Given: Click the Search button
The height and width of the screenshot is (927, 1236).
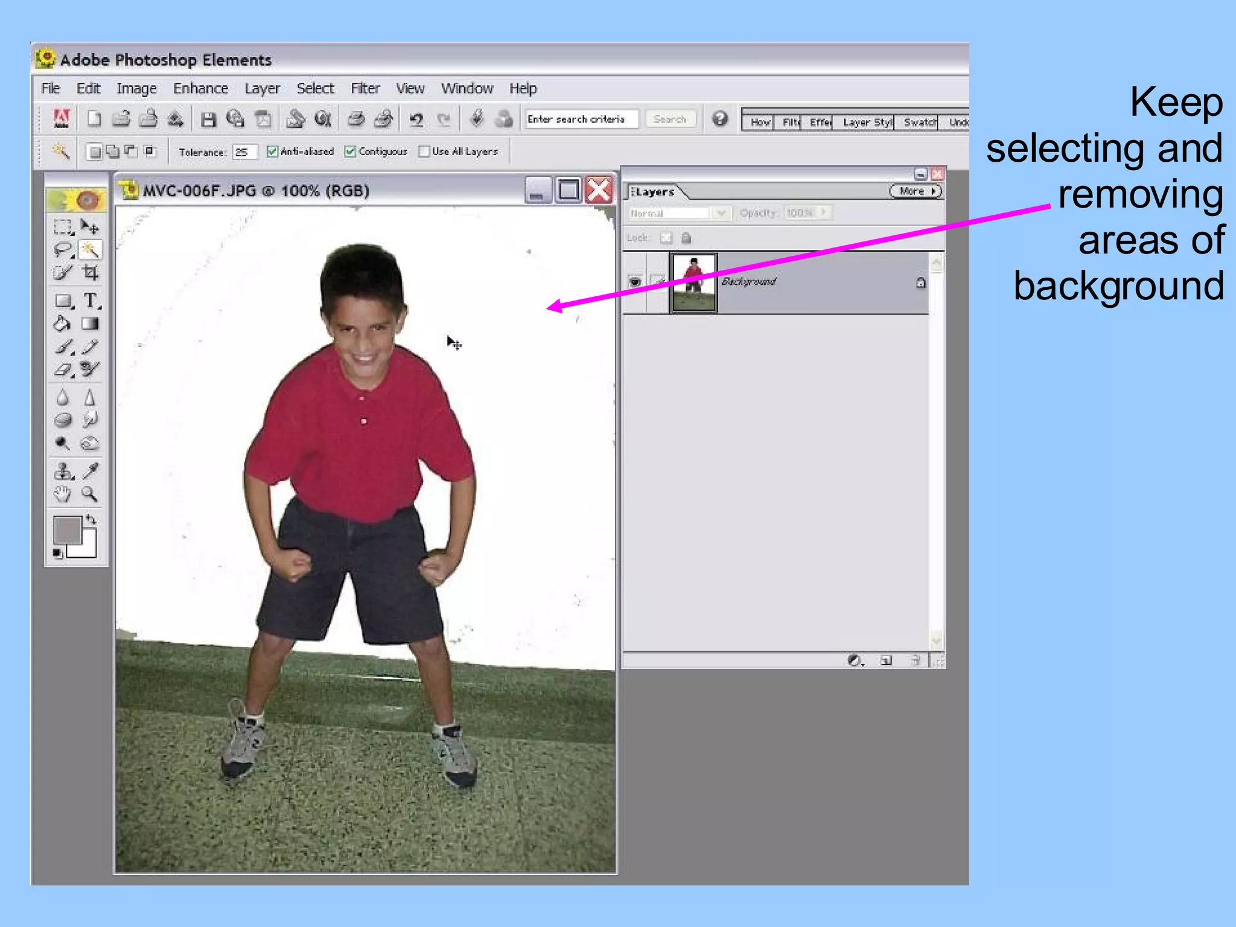Looking at the screenshot, I should [x=670, y=119].
